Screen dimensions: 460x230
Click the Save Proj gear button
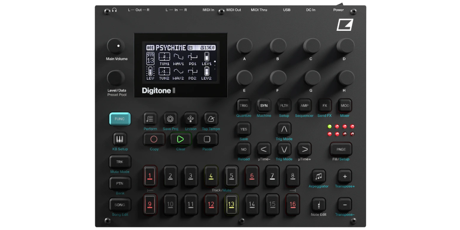pyautogui.click(x=171, y=119)
